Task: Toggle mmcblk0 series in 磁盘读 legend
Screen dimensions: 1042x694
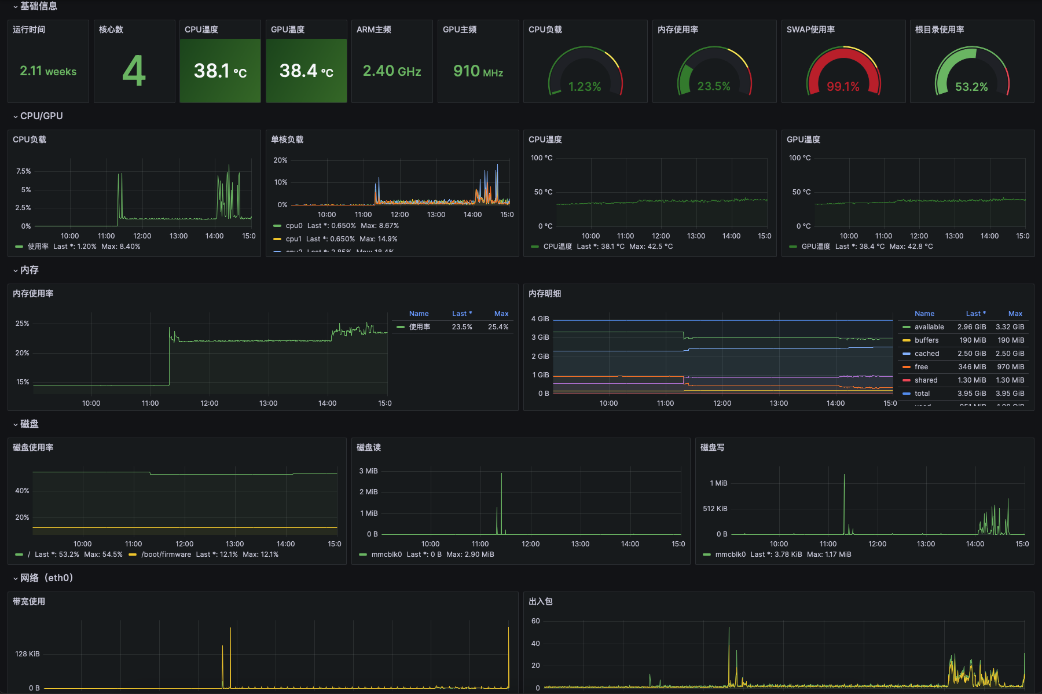Action: (387, 555)
